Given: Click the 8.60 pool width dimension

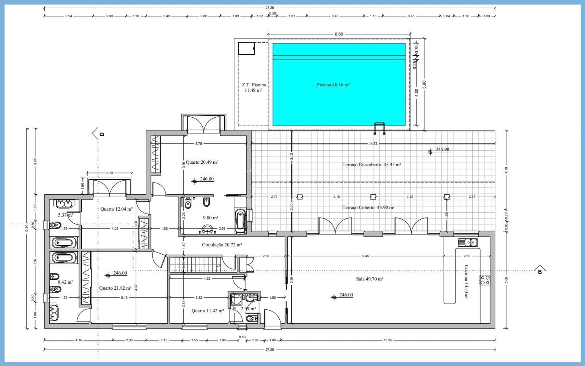Looking at the screenshot, I should [x=339, y=34].
